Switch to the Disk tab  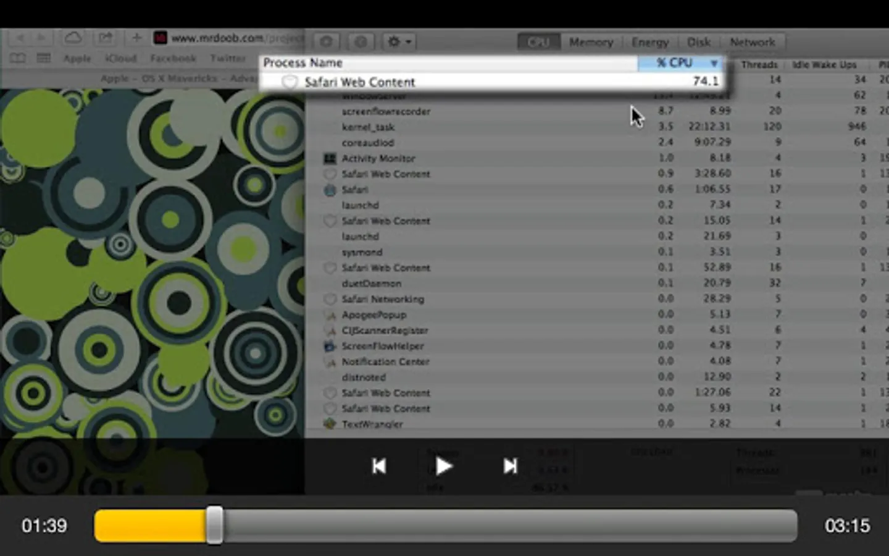699,42
